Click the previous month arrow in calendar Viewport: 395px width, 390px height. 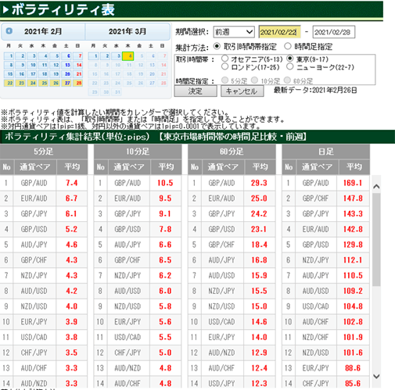(9, 31)
